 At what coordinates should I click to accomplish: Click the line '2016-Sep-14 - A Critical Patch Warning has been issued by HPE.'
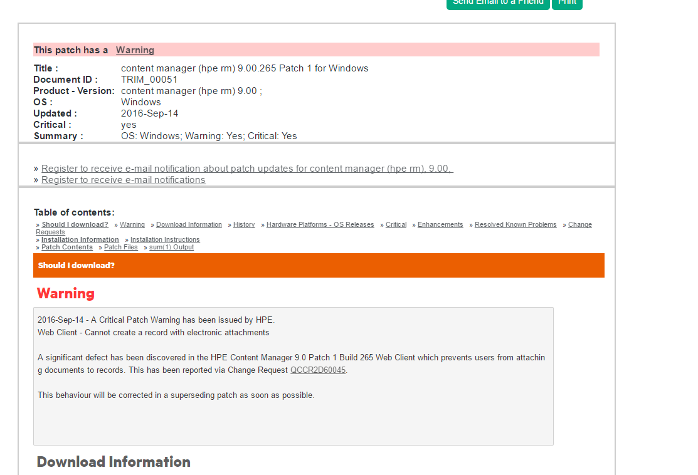(x=156, y=320)
